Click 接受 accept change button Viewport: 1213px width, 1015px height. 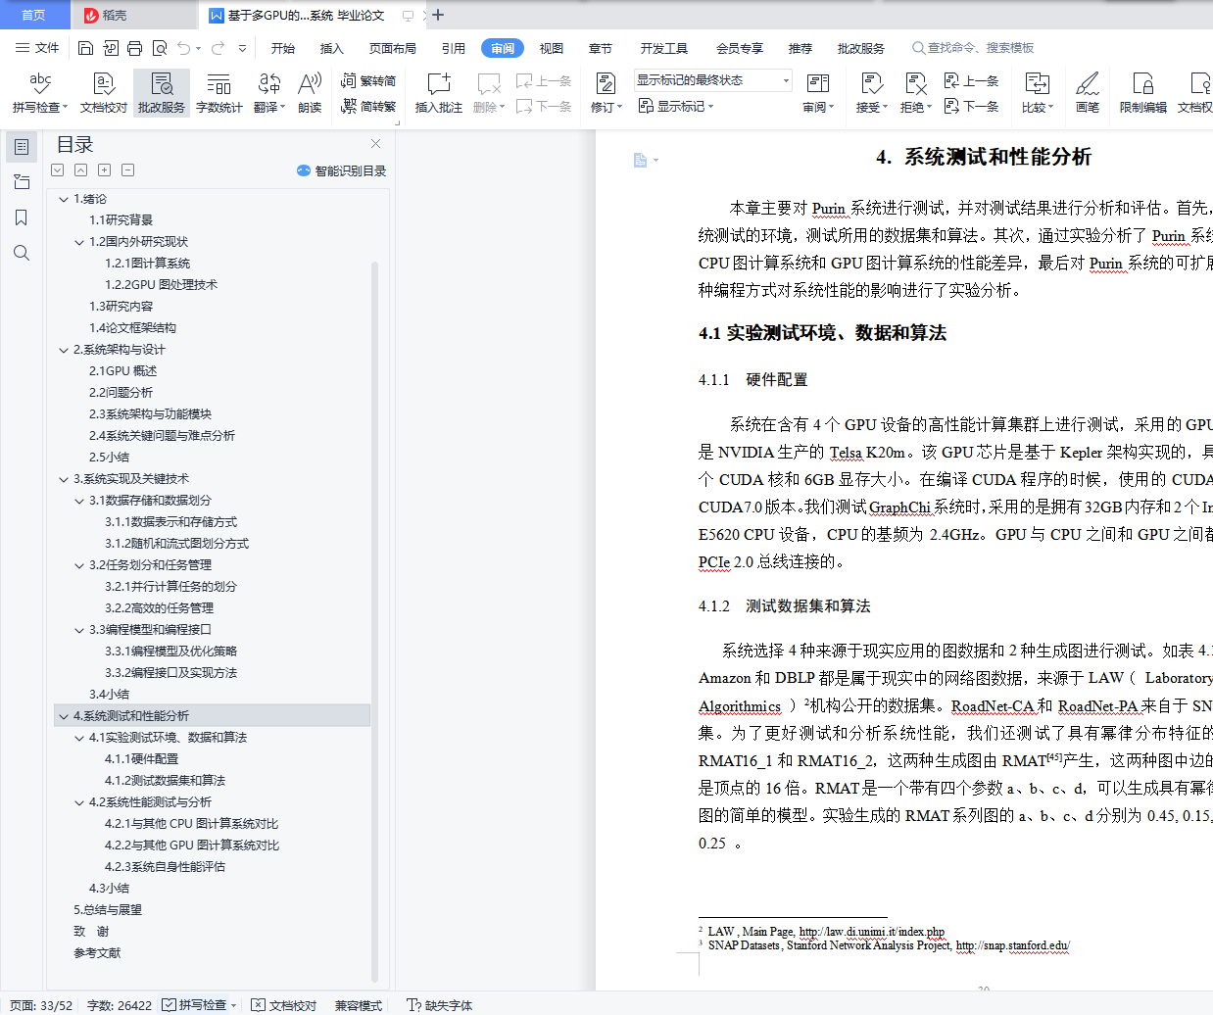(871, 93)
